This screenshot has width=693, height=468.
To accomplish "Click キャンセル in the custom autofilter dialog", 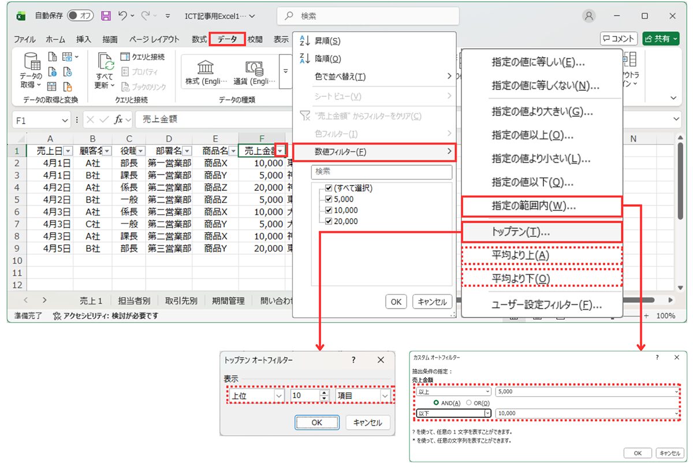I will [670, 453].
